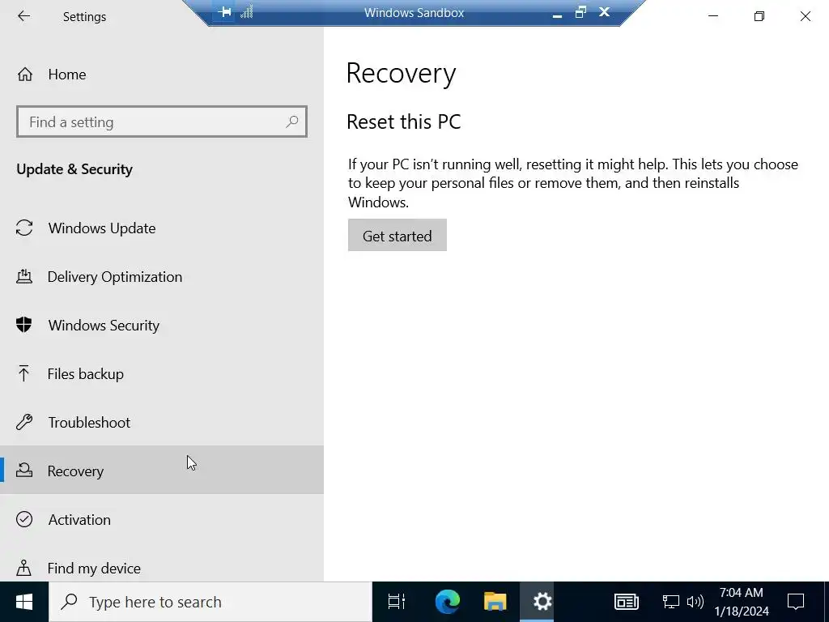This screenshot has width=829, height=622.
Task: Launch Microsoft Edge from the taskbar
Action: point(447,602)
